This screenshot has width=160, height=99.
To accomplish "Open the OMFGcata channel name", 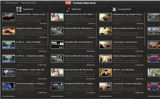I will [76, 9].
